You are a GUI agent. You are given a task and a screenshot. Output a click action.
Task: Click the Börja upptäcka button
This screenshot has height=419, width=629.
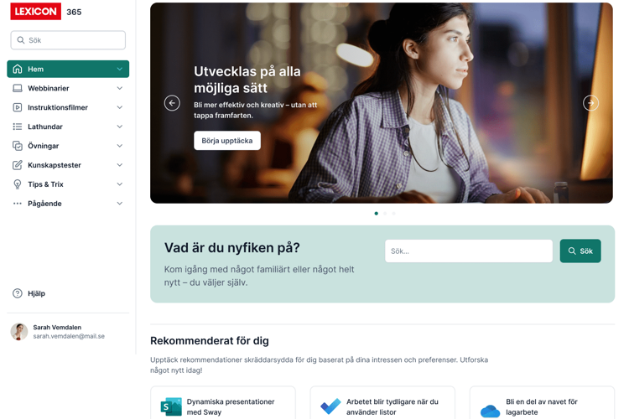(227, 141)
